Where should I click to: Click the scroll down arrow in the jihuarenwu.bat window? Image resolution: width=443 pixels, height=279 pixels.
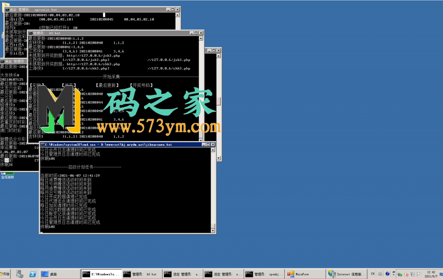(x=213, y=231)
